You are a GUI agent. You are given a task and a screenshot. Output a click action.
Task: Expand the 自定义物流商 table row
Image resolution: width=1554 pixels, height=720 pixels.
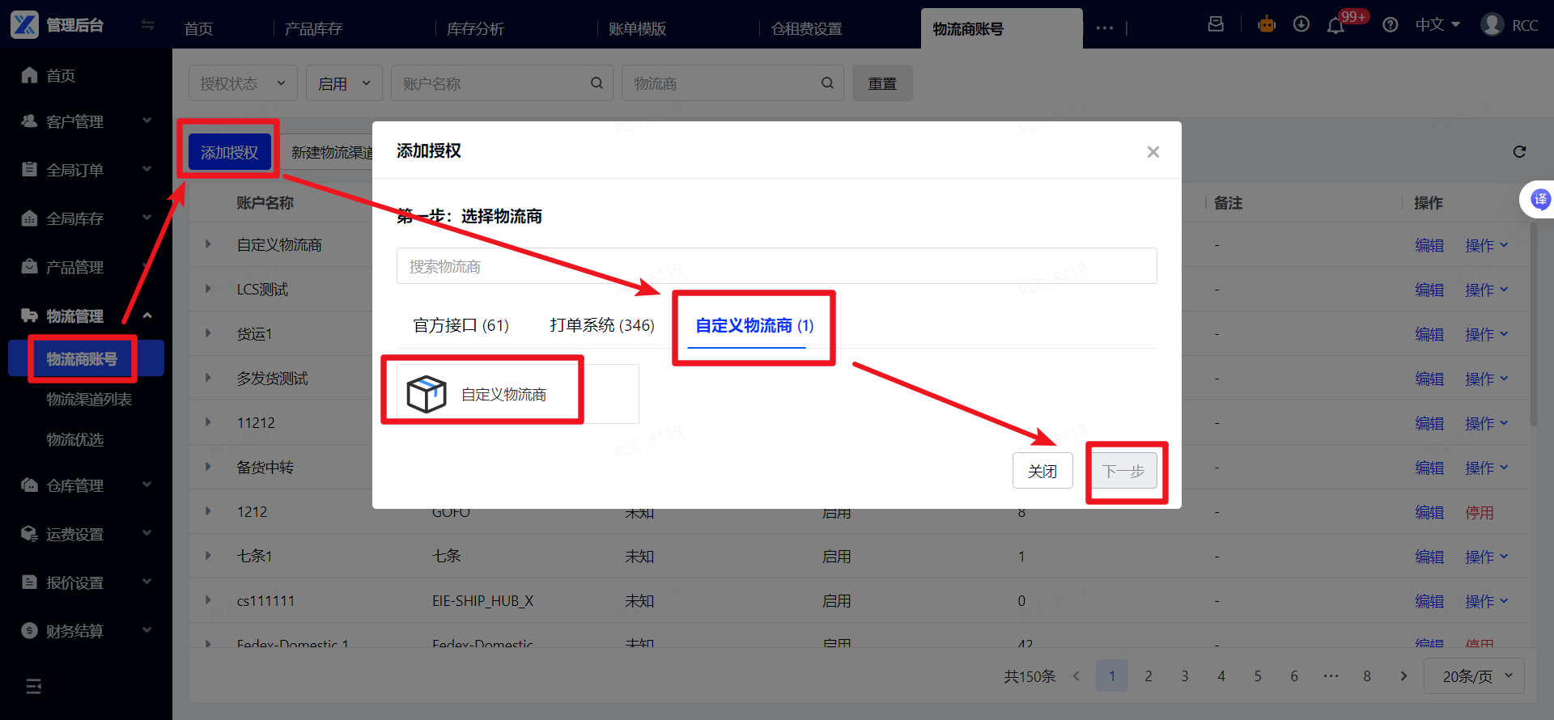(x=208, y=244)
